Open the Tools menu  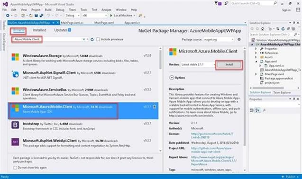point(84,9)
